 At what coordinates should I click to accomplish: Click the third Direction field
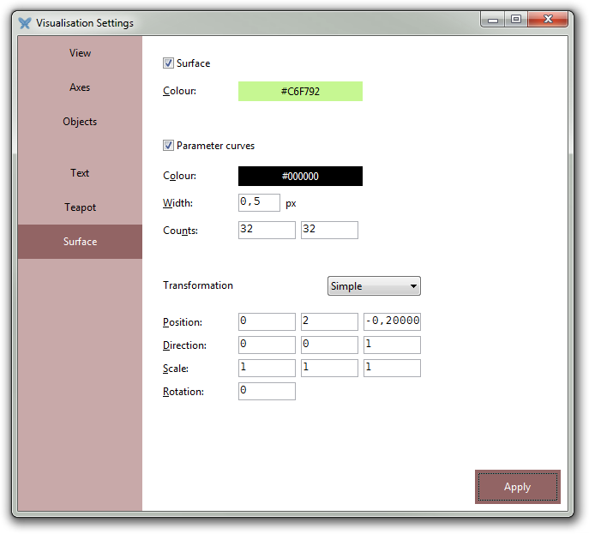392,345
